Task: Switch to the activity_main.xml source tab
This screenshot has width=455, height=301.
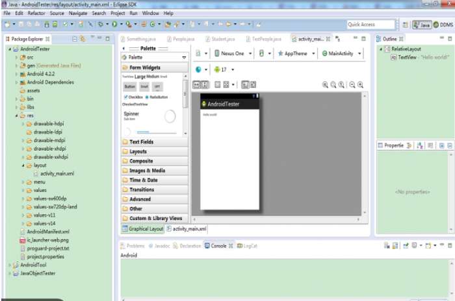Action: click(x=187, y=229)
